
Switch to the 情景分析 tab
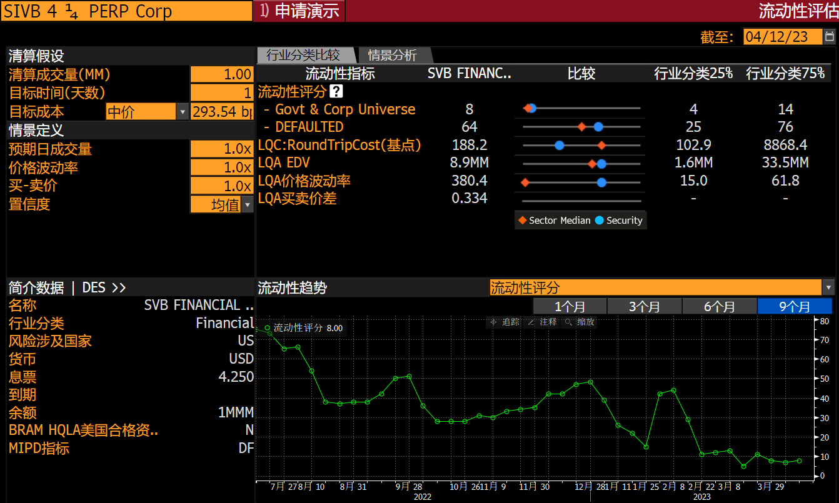point(393,55)
